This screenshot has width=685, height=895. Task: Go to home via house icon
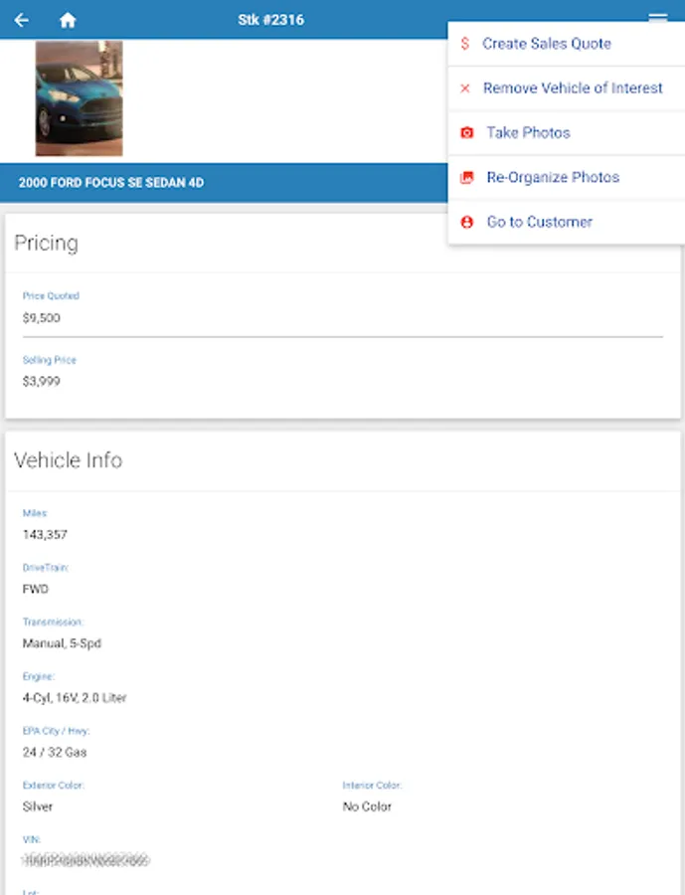68,20
